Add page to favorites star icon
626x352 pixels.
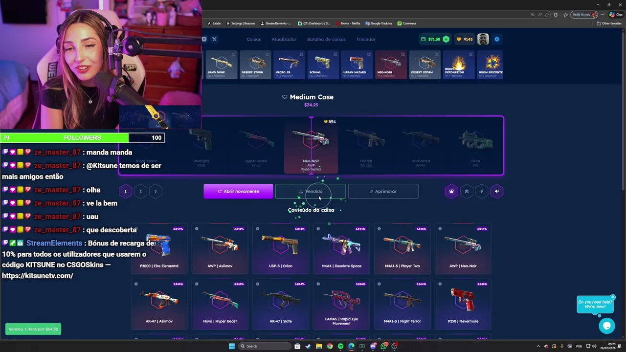pyautogui.click(x=547, y=15)
